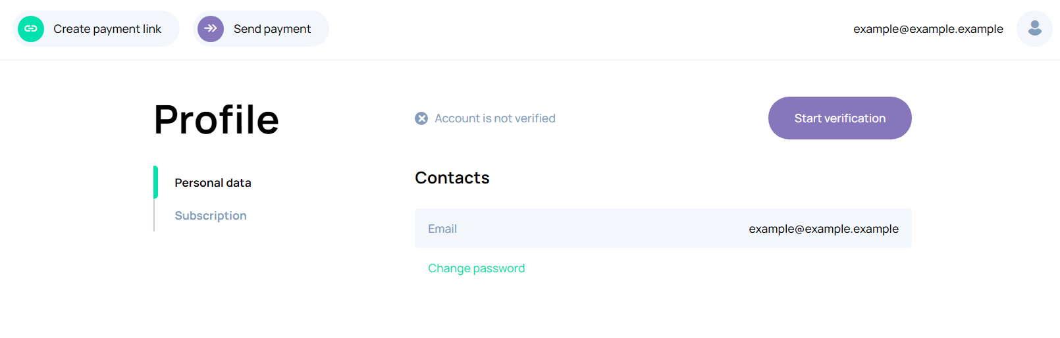Select the email address in Contacts row
The image size is (1060, 338).
[823, 229]
